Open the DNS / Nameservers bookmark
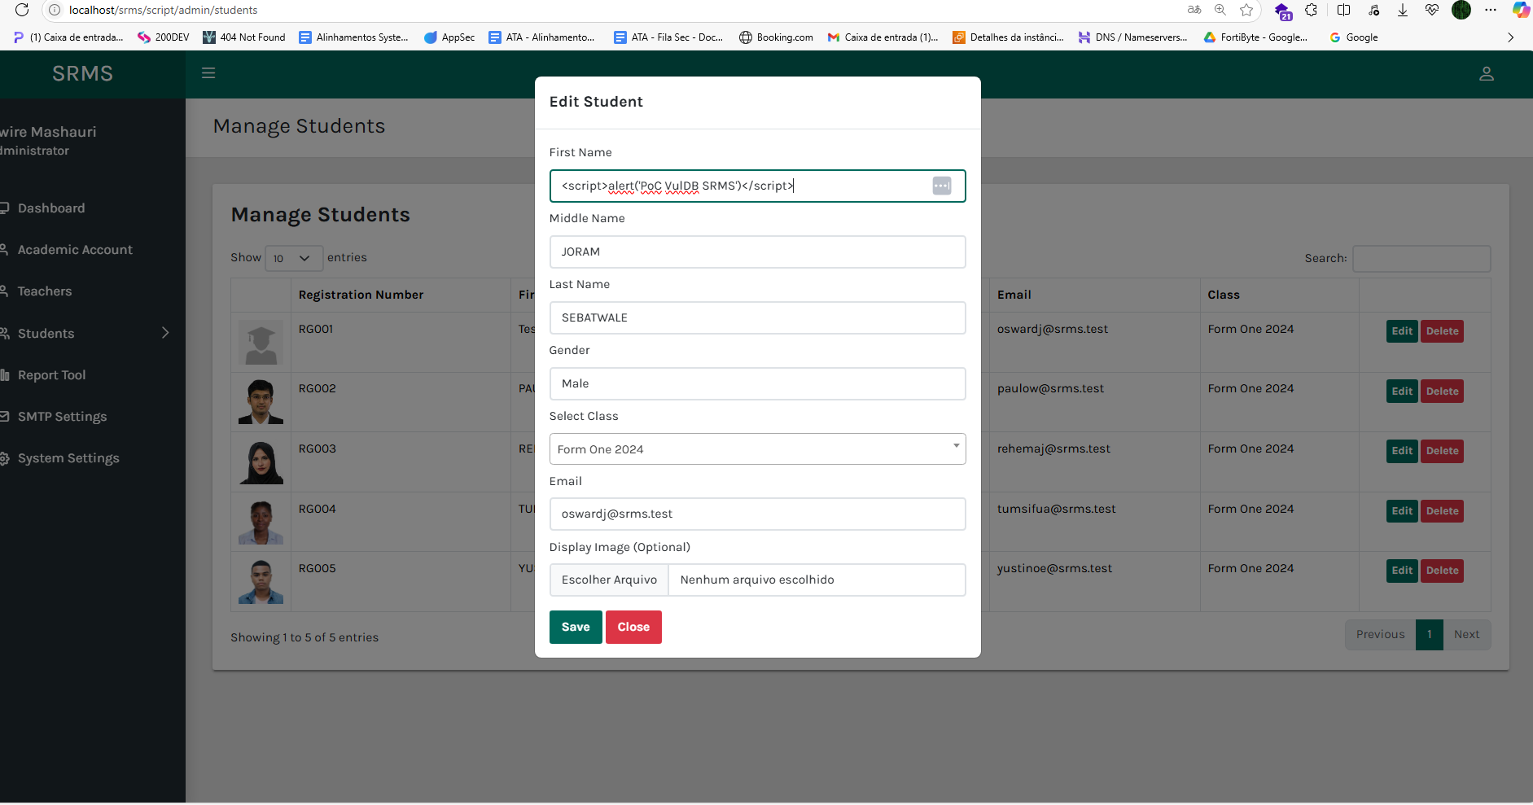The image size is (1533, 805). 1132,37
